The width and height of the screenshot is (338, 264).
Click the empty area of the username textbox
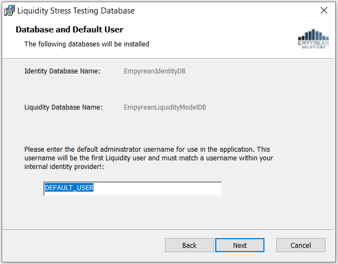tap(157, 189)
